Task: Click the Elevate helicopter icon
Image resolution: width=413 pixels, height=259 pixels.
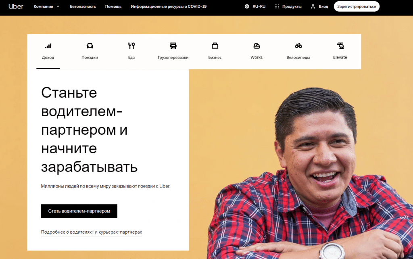Action: [340, 46]
